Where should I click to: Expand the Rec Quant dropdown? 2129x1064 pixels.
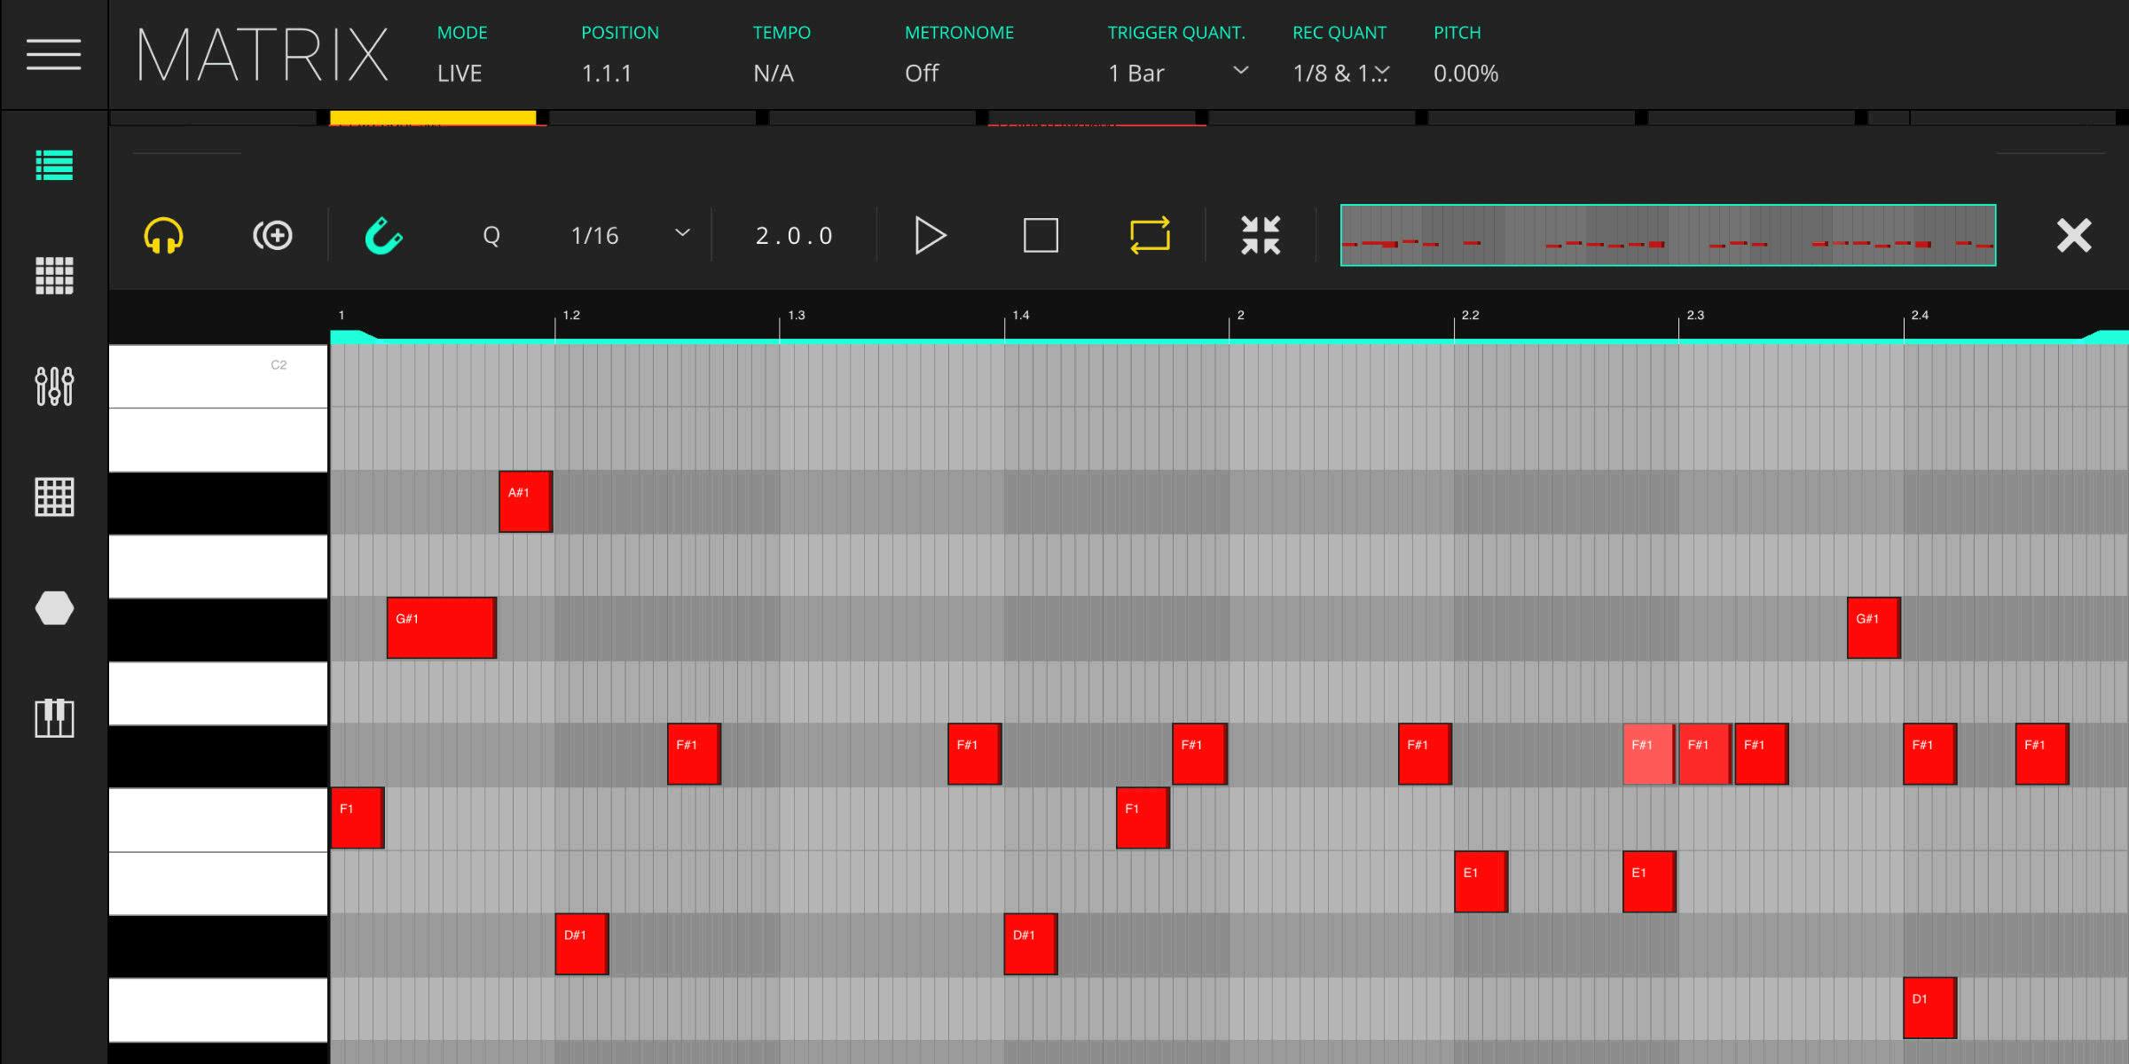[x=1380, y=73]
